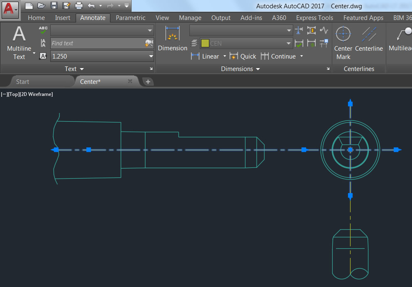Open the Continue dimension dropdown arrow
Image resolution: width=412 pixels, height=287 pixels.
click(301, 56)
